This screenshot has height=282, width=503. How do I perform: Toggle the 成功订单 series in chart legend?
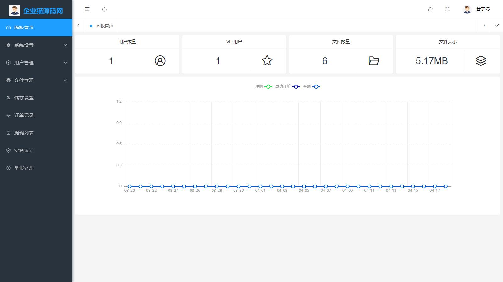(x=287, y=86)
